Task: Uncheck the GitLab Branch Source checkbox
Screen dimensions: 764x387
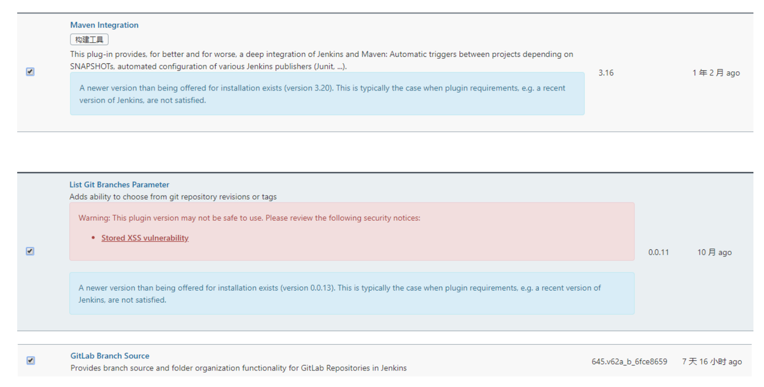Action: point(31,360)
